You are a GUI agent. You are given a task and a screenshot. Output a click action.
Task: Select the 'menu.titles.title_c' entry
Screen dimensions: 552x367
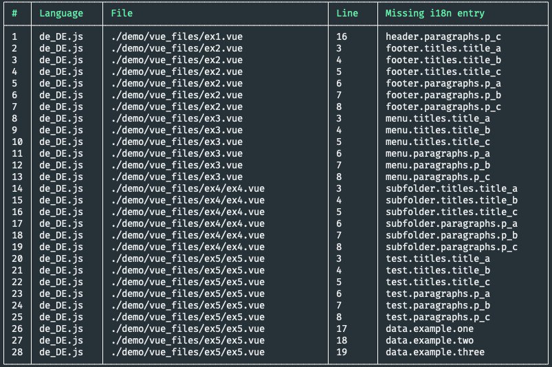pyautogui.click(x=438, y=142)
